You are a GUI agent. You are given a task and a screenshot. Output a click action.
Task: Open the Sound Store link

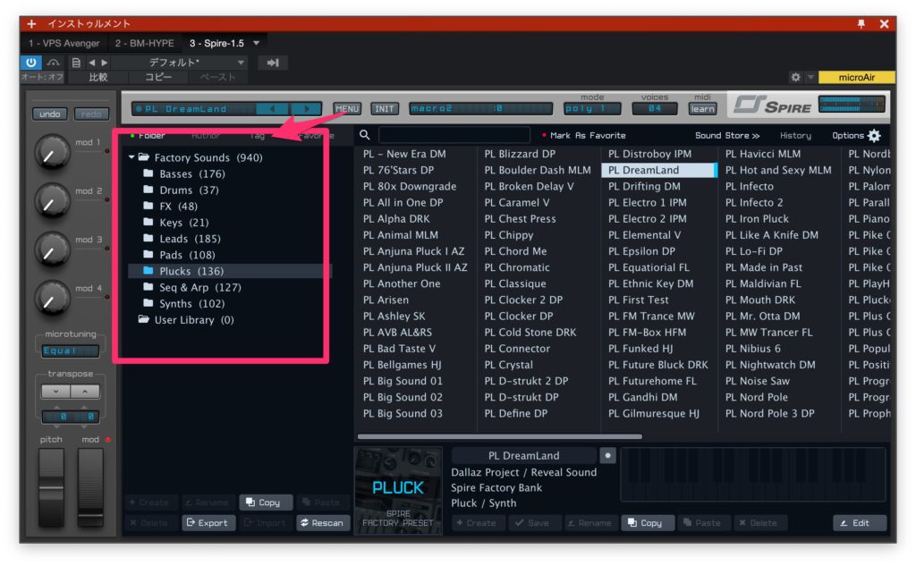click(727, 136)
